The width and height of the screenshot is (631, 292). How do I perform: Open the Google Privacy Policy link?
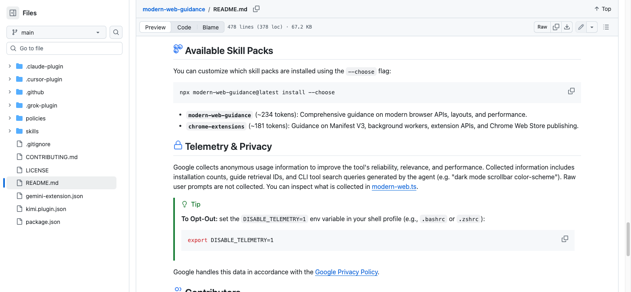347,272
